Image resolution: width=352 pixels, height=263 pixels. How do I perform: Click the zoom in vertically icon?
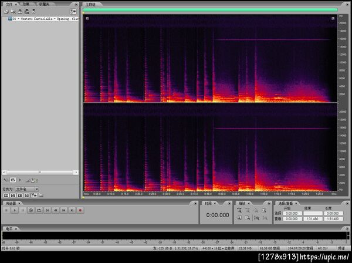pyautogui.click(x=256, y=218)
